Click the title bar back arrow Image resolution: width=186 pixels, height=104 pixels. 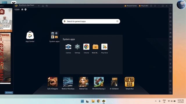[x=39, y=6]
